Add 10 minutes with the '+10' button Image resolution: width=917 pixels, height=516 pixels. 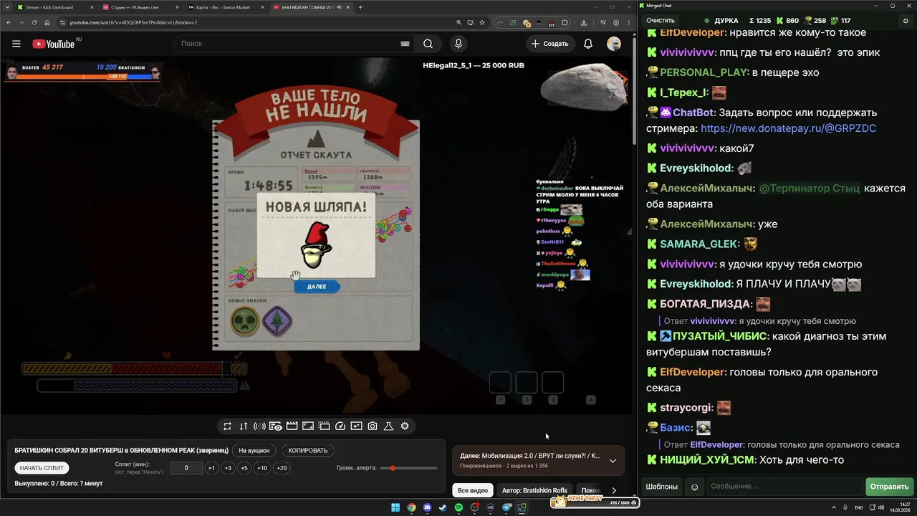point(263,468)
